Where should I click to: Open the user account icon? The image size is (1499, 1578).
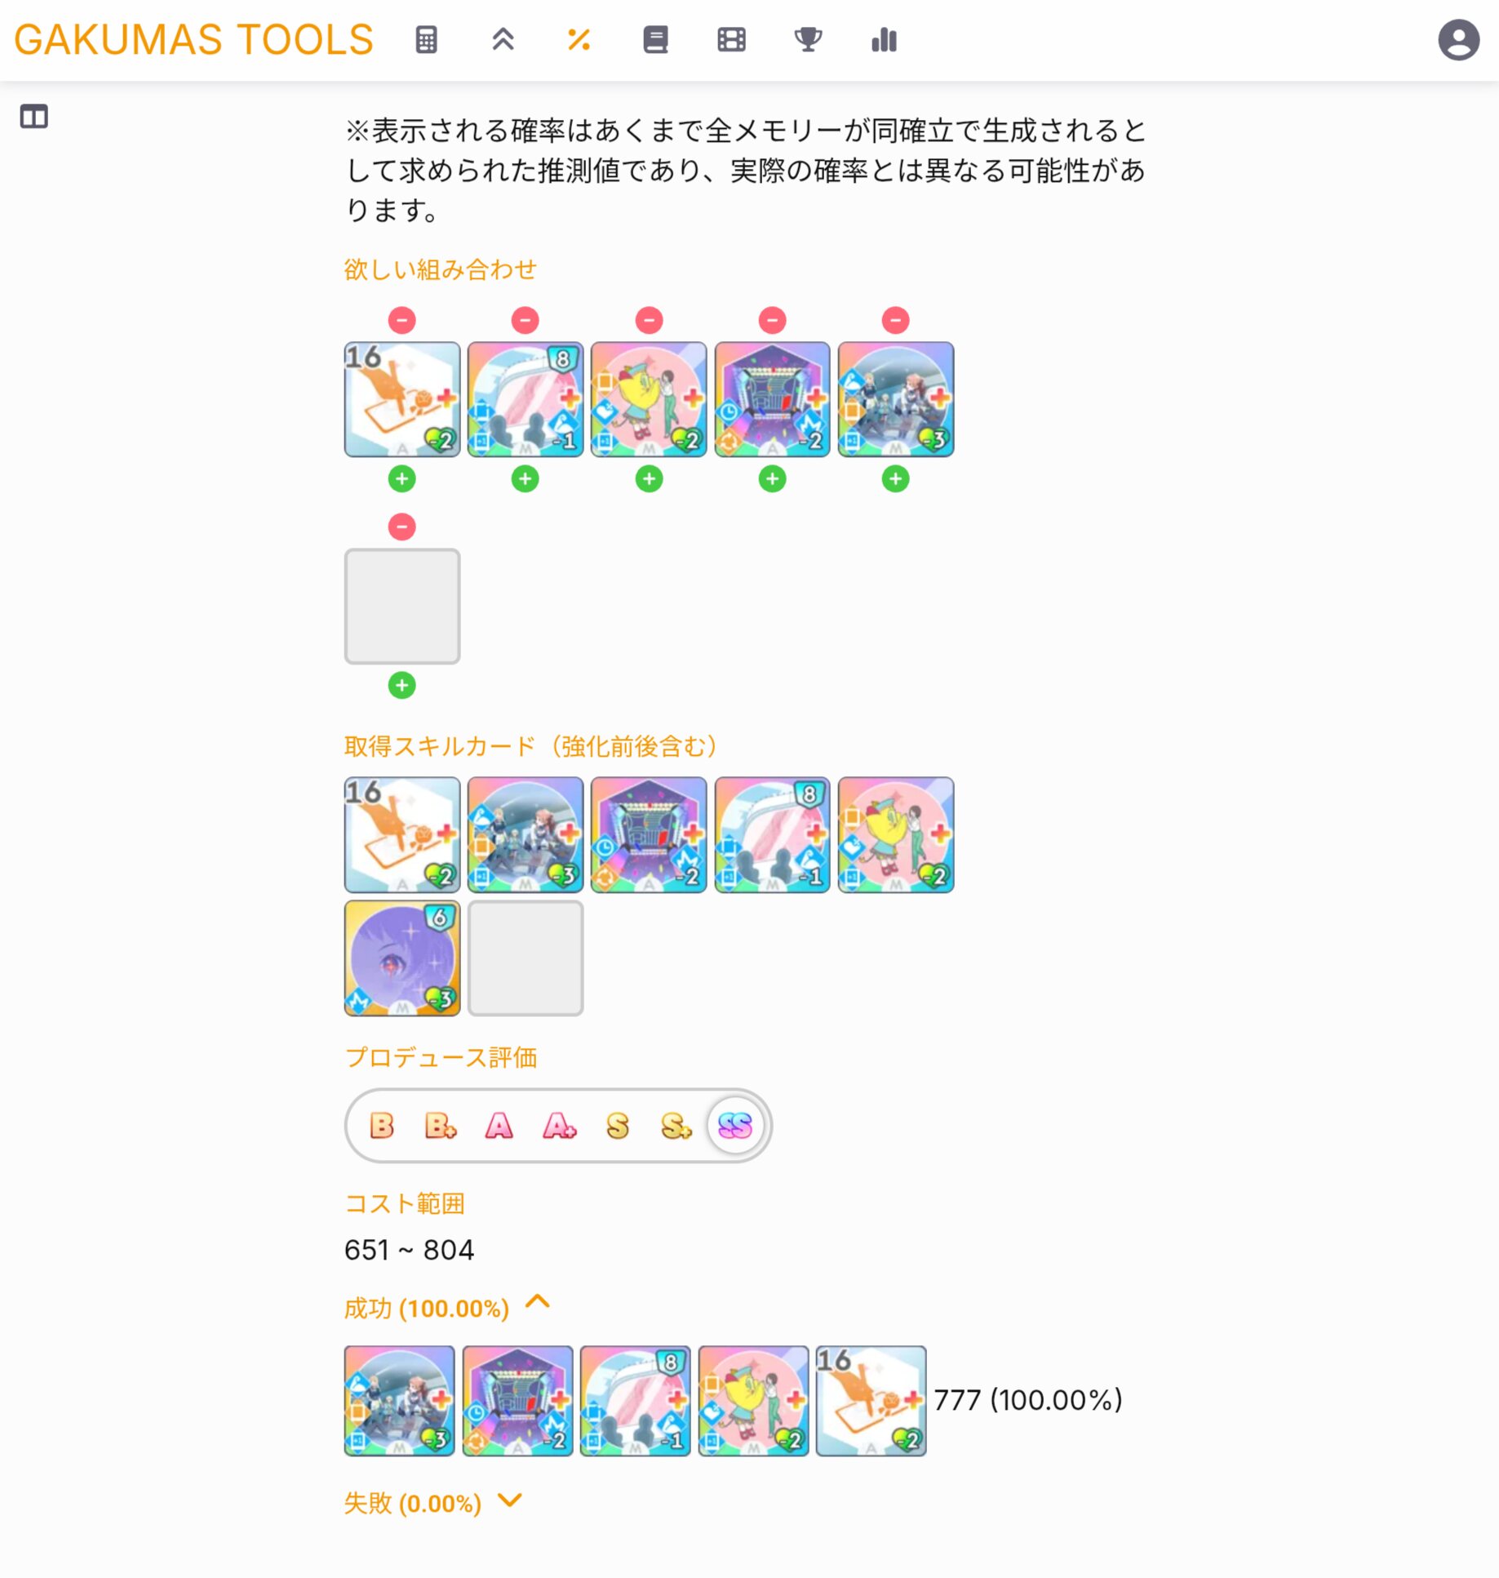coord(1458,40)
